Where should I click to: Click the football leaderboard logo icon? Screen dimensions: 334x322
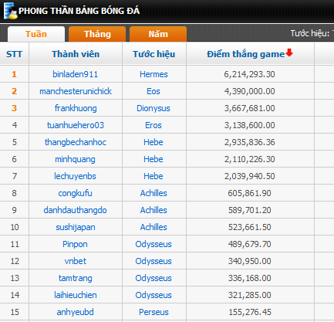point(10,11)
